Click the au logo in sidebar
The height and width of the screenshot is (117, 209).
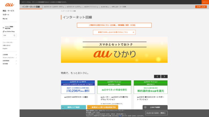point(10,5)
